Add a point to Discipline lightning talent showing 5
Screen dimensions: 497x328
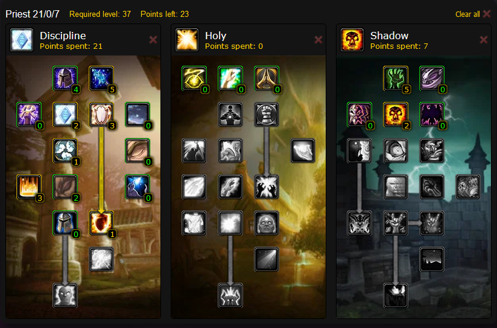click(x=101, y=78)
